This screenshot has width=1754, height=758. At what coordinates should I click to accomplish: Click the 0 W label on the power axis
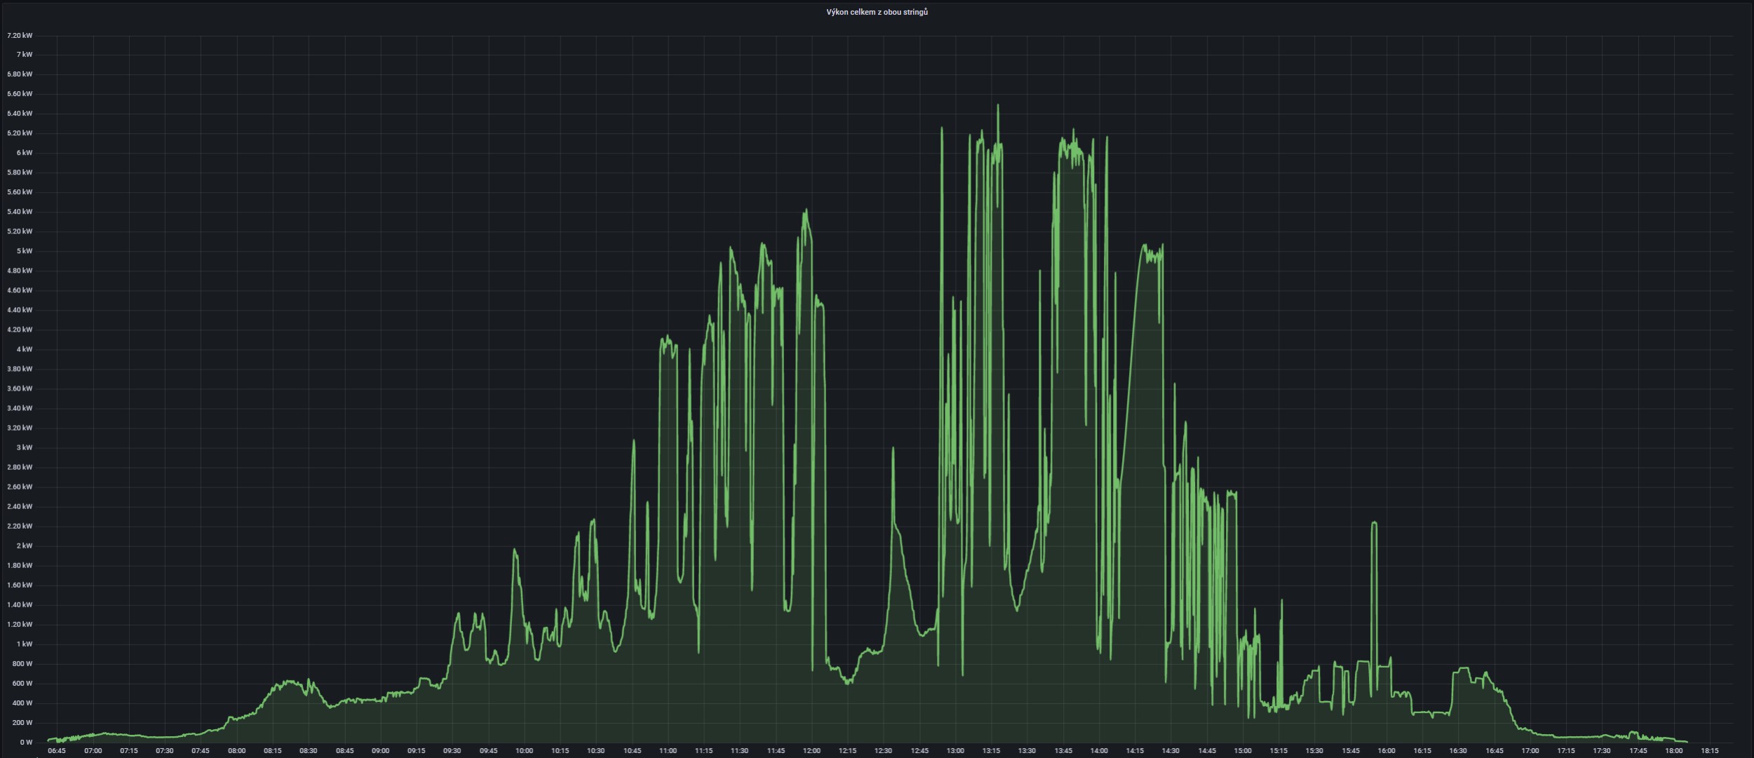26,742
